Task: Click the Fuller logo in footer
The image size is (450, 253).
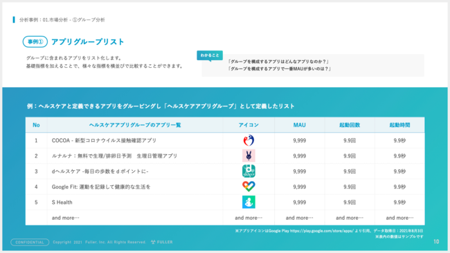Action: [x=162, y=242]
